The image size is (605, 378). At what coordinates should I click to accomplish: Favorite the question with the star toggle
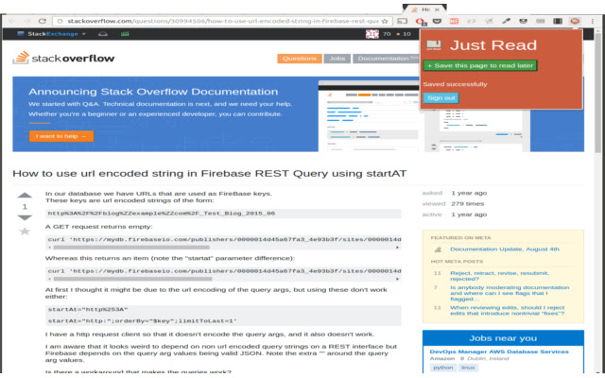pyautogui.click(x=25, y=232)
